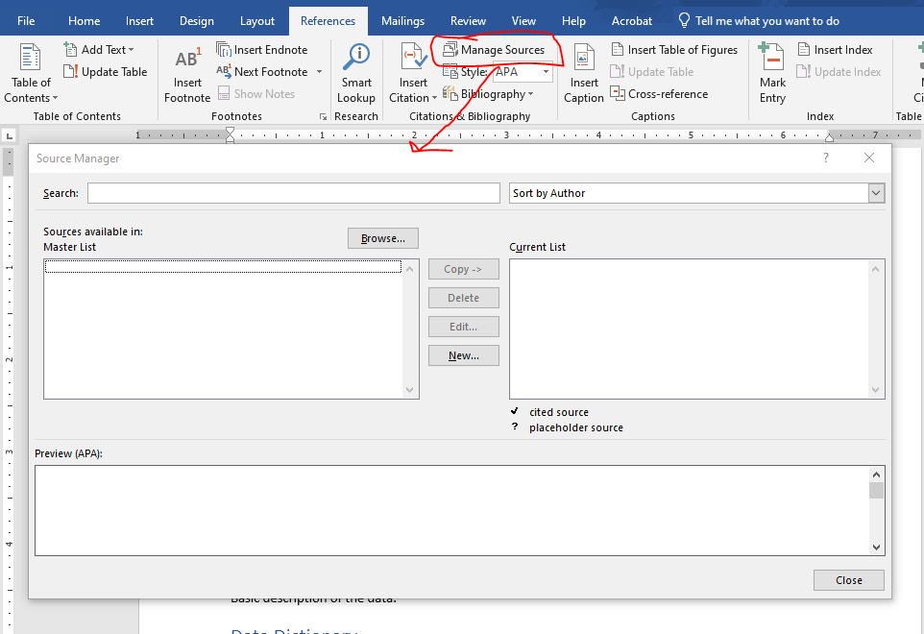Screen dimensions: 924x634
Task: Click the Update Table button in Table of Contents group
Action: pyautogui.click(x=106, y=72)
